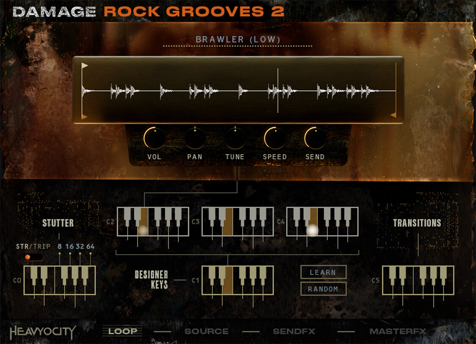Select stutter rate 64
Image resolution: width=476 pixels, height=344 pixels.
click(x=90, y=247)
